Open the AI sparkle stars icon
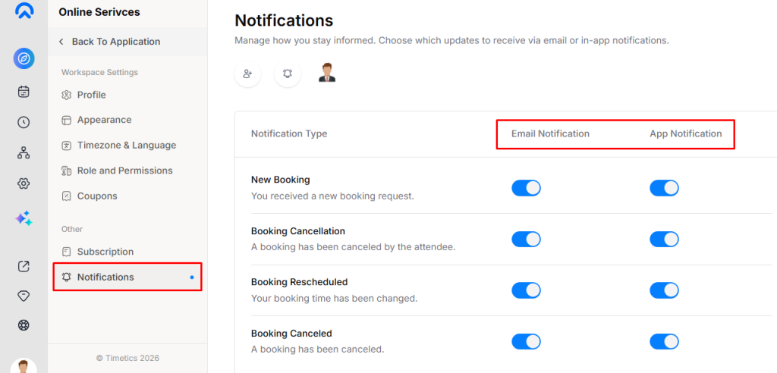The image size is (777, 373). tap(24, 218)
